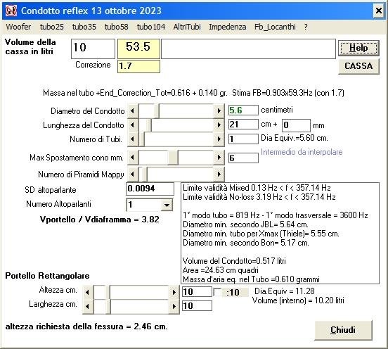Expand the Numero Altoparlanti dropdown
The height and width of the screenshot is (349, 388).
(x=167, y=205)
